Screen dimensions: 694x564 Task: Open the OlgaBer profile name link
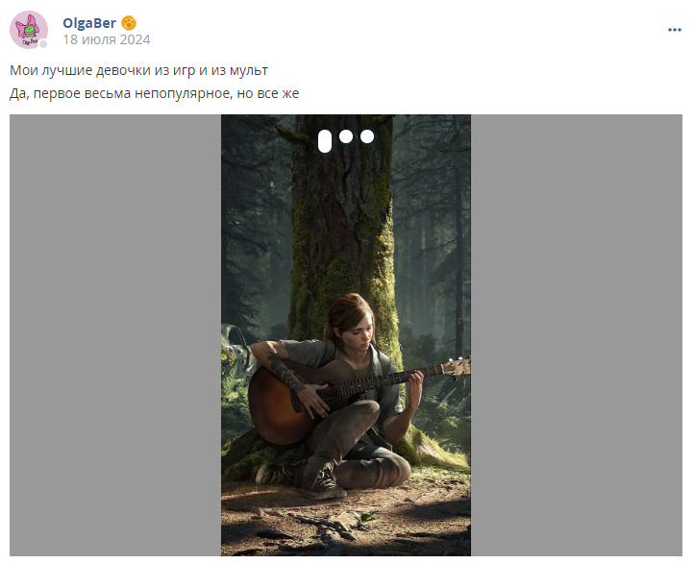[x=89, y=23]
